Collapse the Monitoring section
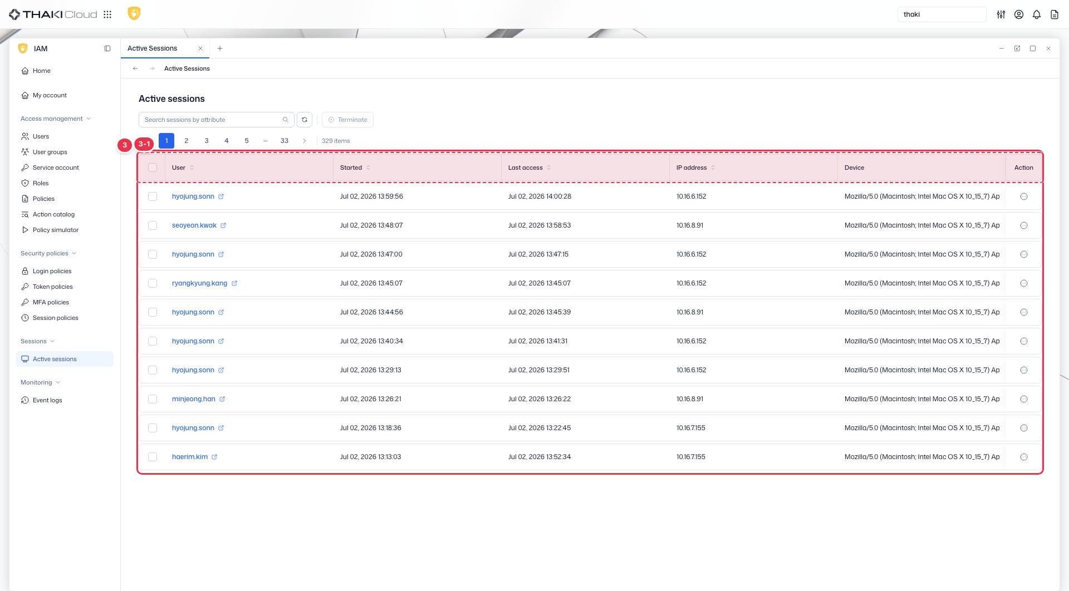Screen dimensions: 1069x591 [41, 382]
